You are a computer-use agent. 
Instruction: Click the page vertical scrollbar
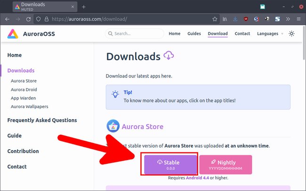(304, 43)
